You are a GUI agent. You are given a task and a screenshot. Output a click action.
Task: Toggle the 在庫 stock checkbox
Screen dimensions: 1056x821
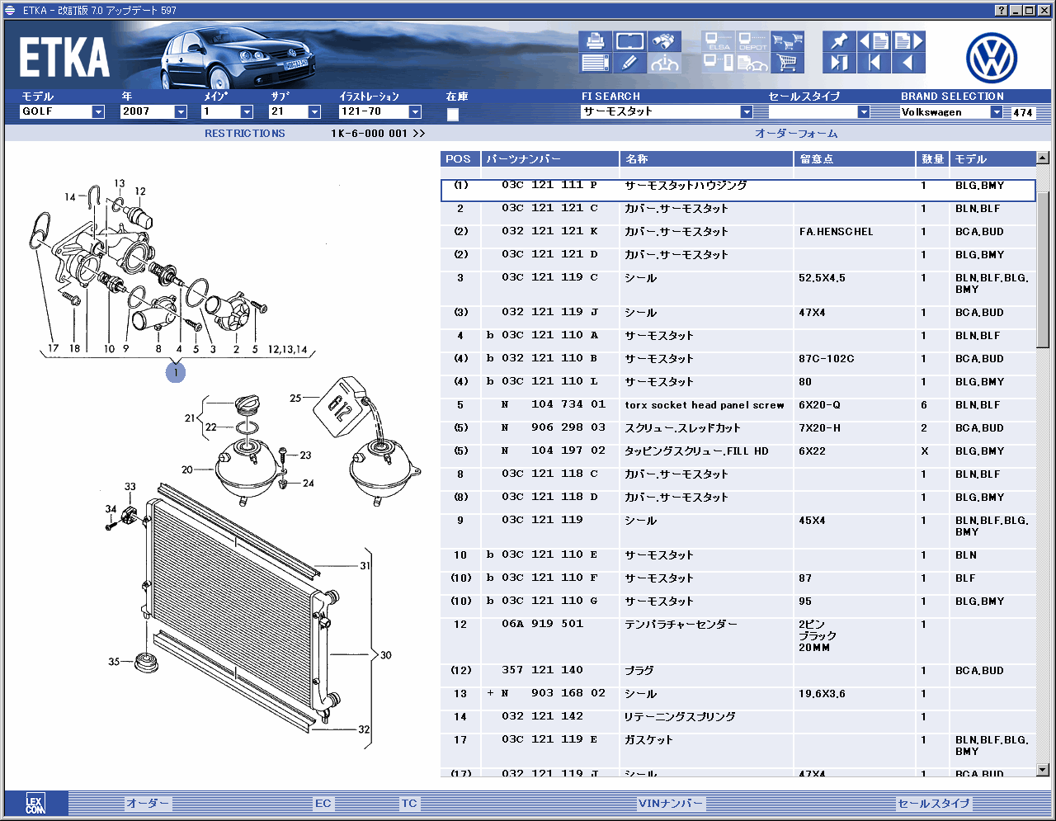click(x=453, y=114)
